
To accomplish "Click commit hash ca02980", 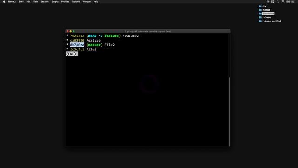I will point(77,41).
